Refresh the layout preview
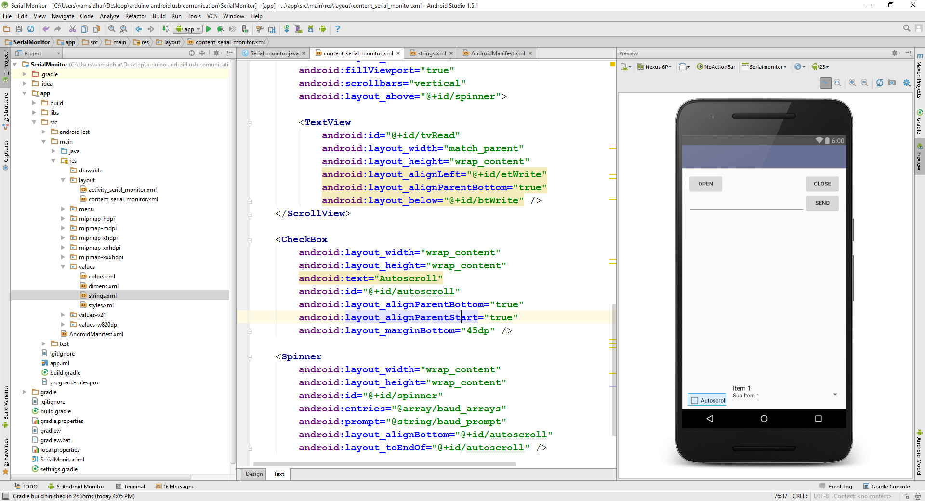 [880, 83]
